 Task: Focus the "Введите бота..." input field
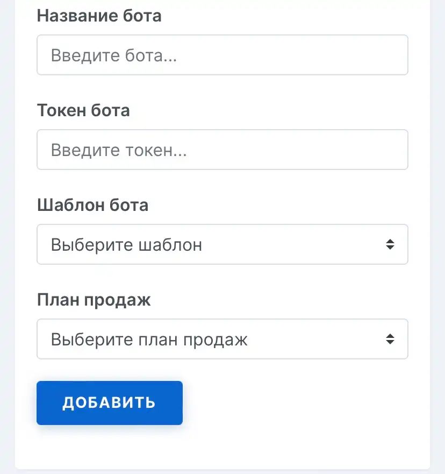pyautogui.click(x=223, y=55)
